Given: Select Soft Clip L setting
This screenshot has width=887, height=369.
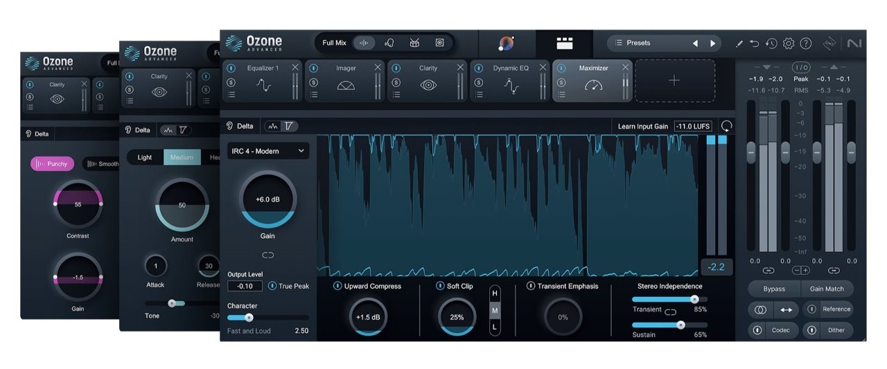Looking at the screenshot, I should coord(495,327).
